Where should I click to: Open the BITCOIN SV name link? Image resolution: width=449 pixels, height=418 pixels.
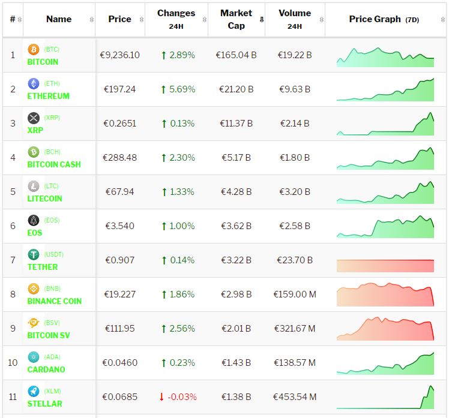coord(49,335)
